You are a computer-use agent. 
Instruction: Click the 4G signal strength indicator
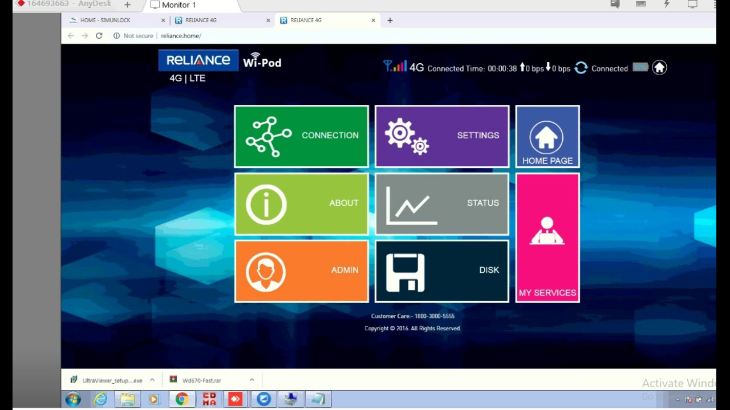396,67
